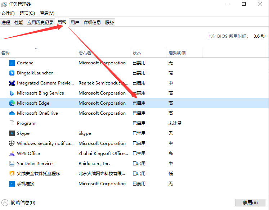This screenshot has height=210, width=269.
Task: Switch to the 服务 tab
Action: [x=109, y=22]
